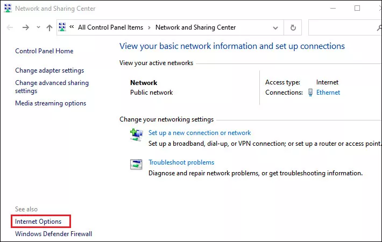Screen dimensions: 382x242
Task: Click into the Control Panel search box
Action: tap(345, 27)
